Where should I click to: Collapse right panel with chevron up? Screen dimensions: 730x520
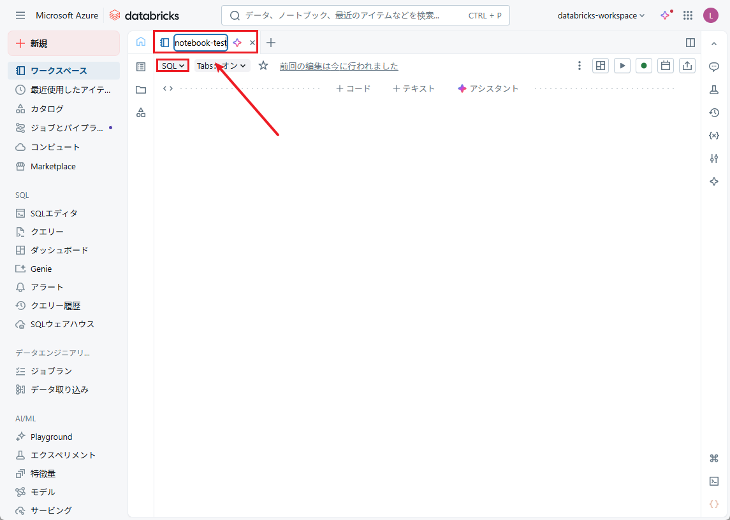pos(713,44)
